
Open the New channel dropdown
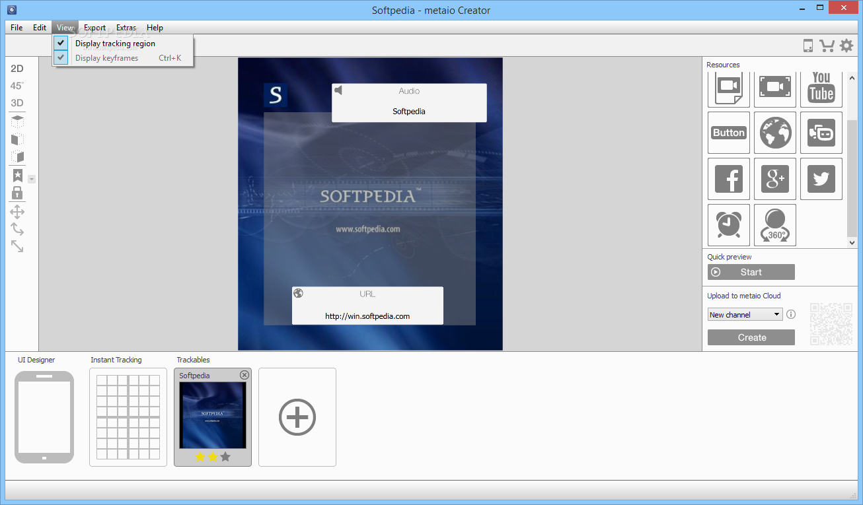click(x=745, y=315)
